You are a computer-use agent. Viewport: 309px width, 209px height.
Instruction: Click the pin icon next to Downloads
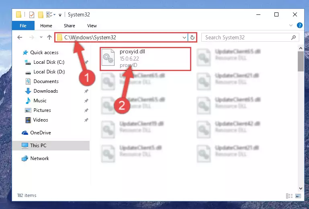click(86, 91)
